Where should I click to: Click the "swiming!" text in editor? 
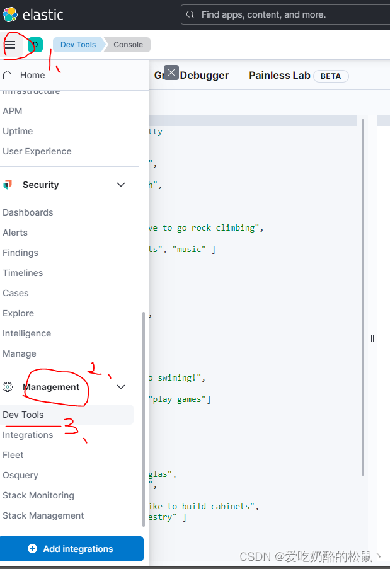(x=180, y=378)
